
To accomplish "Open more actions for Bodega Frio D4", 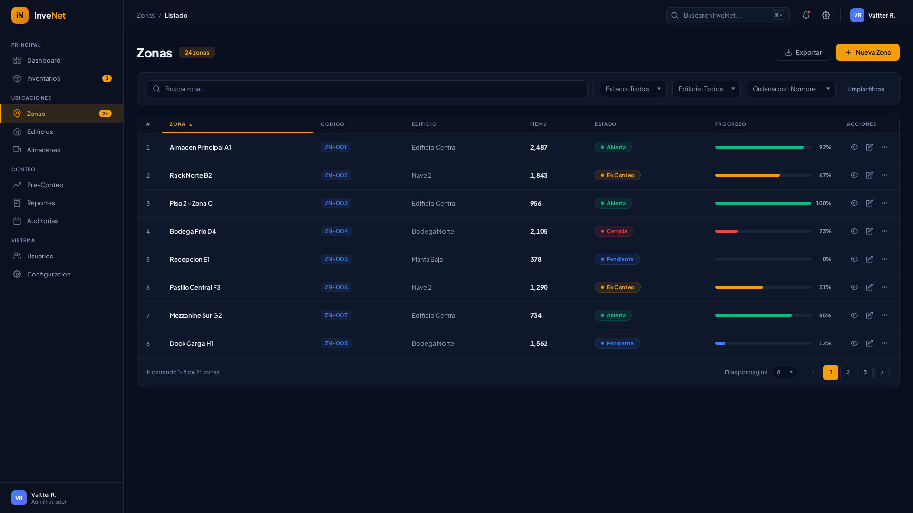I will coord(884,231).
